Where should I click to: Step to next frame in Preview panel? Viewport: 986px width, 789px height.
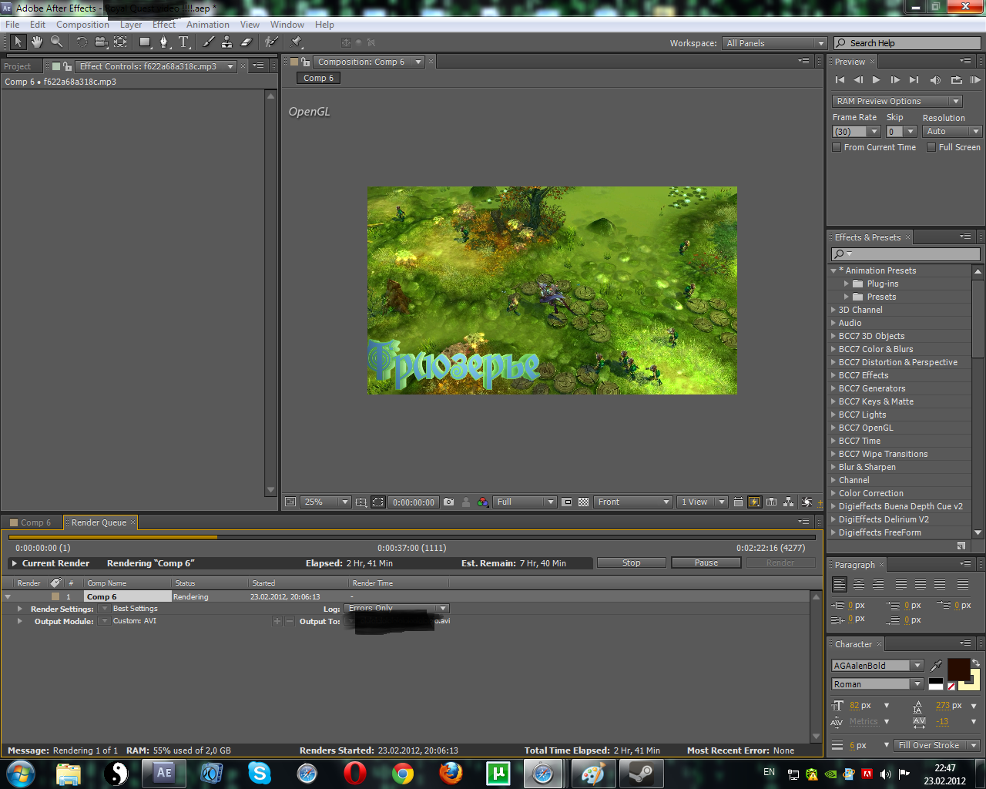[894, 79]
